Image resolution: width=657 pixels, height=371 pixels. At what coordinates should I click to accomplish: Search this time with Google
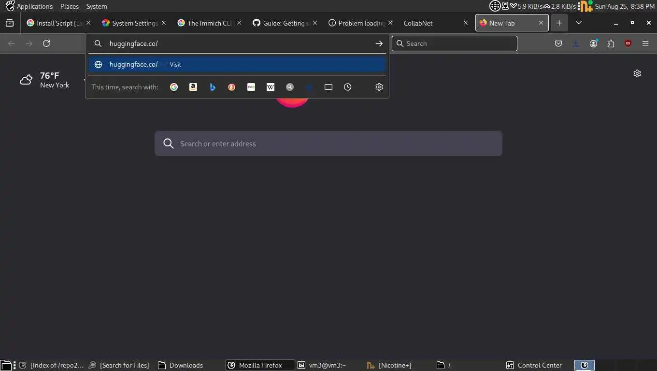pyautogui.click(x=174, y=87)
